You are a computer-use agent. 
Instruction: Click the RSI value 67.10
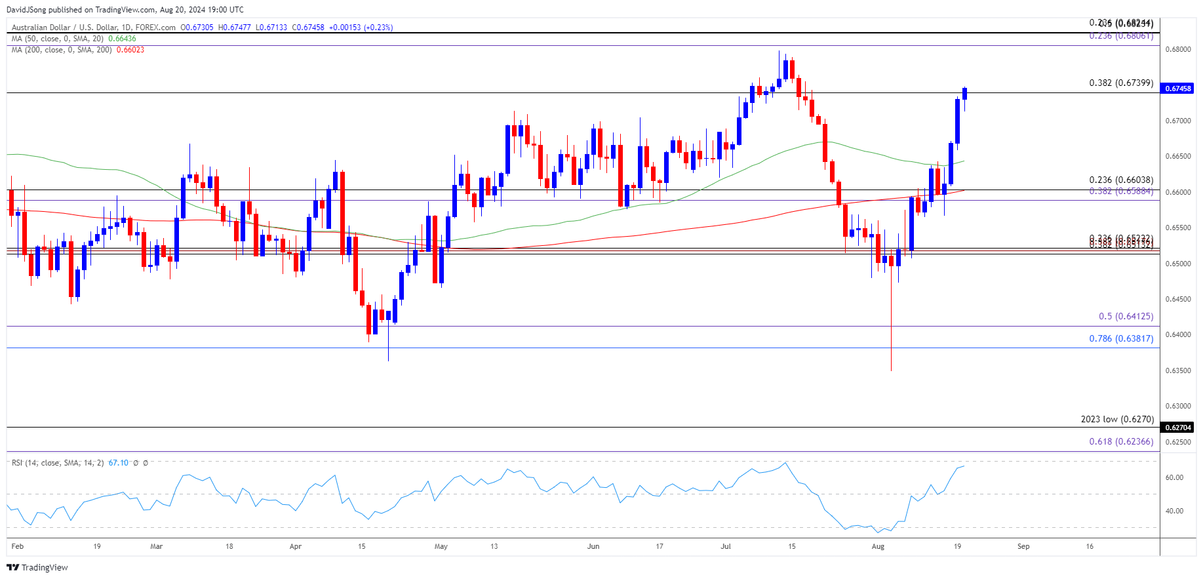(x=118, y=463)
